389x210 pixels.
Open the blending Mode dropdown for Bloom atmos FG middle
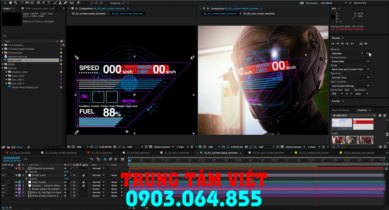click(98, 189)
